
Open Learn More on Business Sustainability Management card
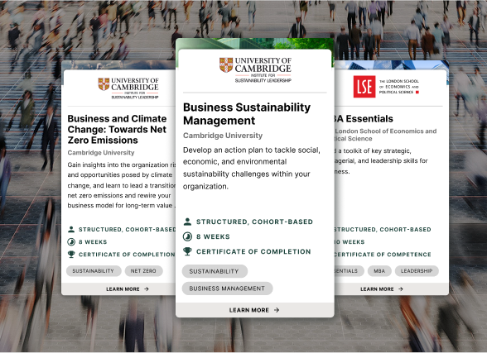(x=255, y=310)
